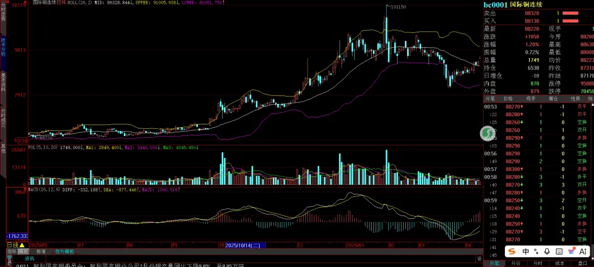Click the 涨停 value 95880

(x=586, y=83)
